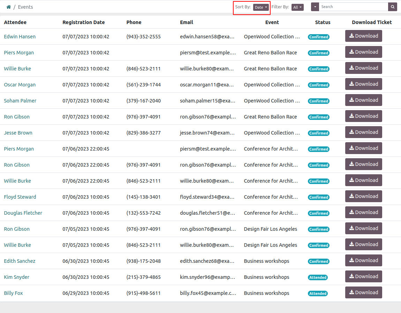Select phone number (561)-239-1744

(x=143, y=85)
